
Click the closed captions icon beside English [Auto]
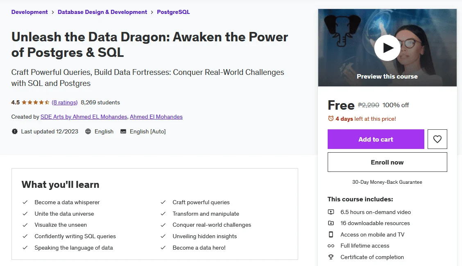tap(123, 131)
